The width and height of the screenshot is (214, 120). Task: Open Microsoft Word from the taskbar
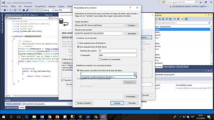click(x=42, y=117)
